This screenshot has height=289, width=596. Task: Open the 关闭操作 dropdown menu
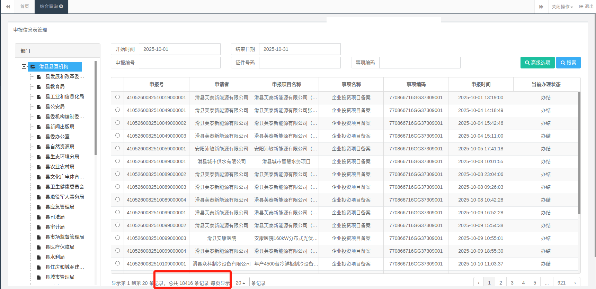coord(562,7)
